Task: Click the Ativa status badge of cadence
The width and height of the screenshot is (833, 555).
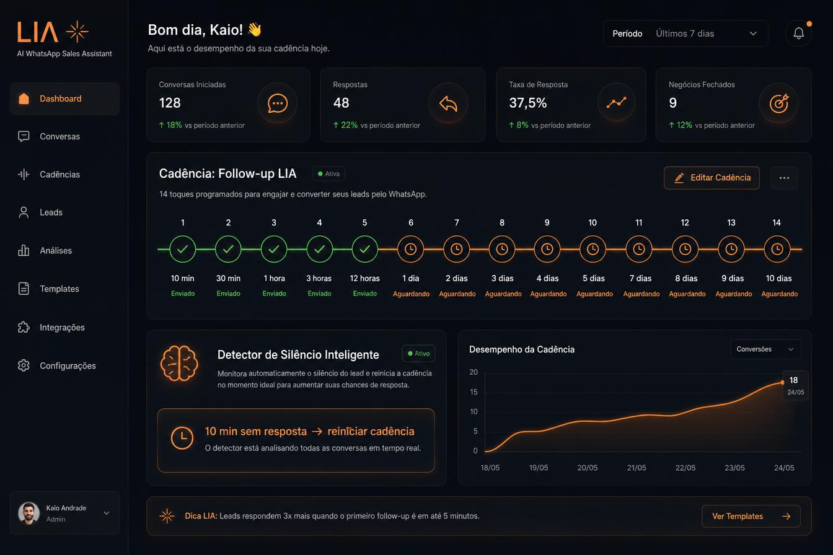Action: [328, 173]
